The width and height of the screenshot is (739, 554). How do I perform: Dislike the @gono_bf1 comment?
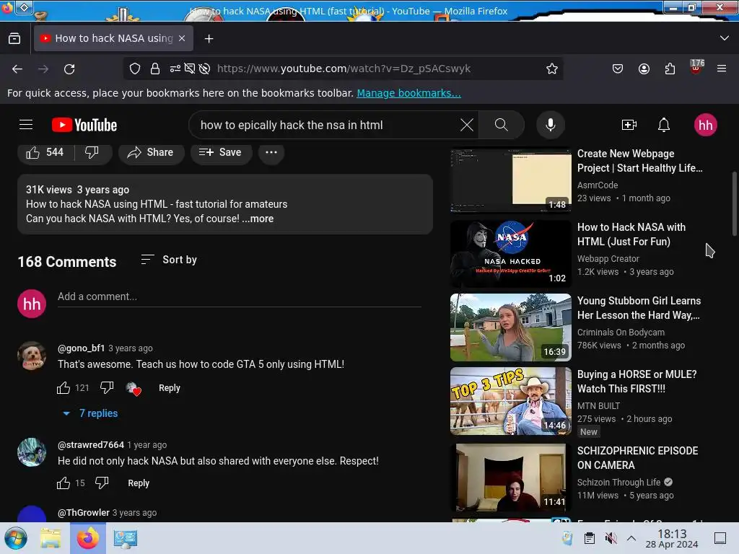pos(107,387)
